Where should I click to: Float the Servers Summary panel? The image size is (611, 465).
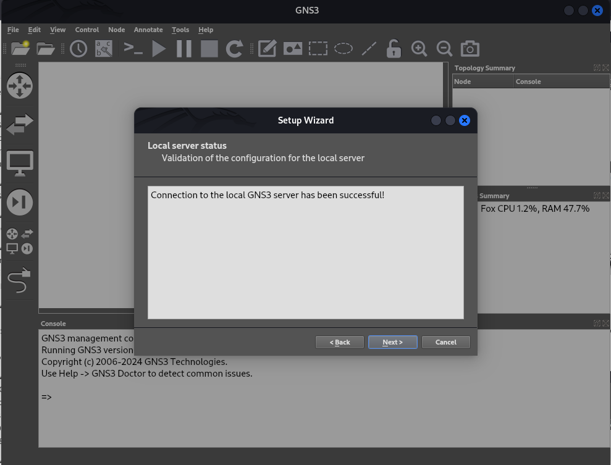[x=597, y=196]
